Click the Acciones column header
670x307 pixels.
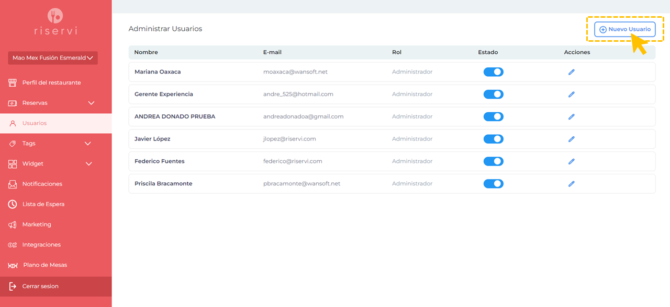pos(577,52)
